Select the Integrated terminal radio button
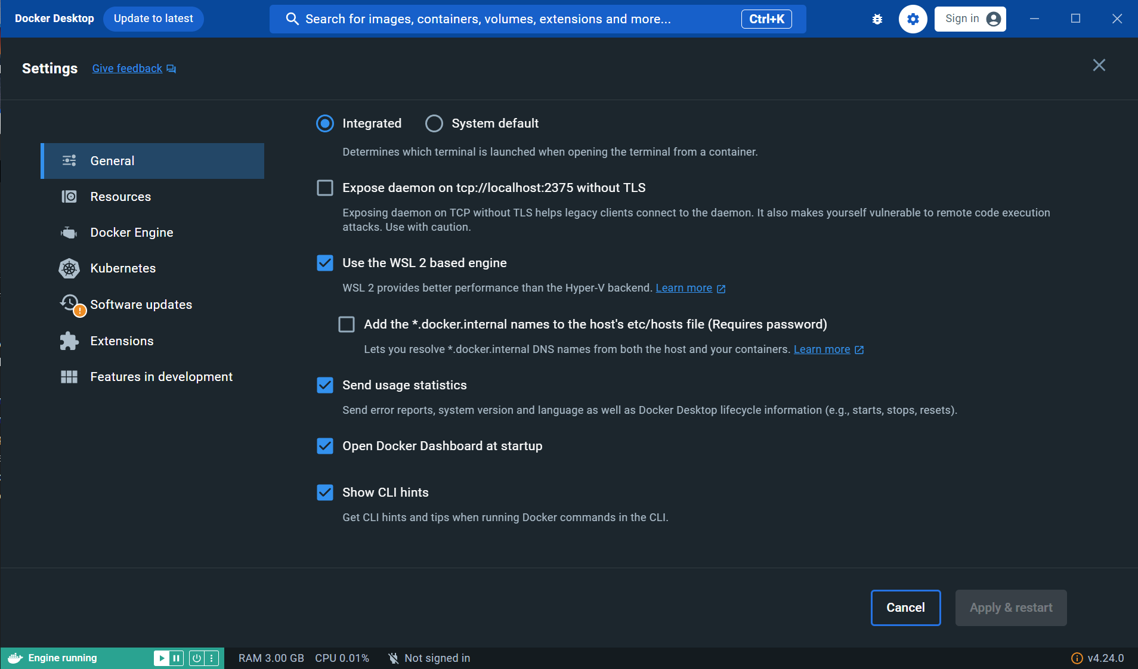Image resolution: width=1138 pixels, height=669 pixels. point(325,123)
